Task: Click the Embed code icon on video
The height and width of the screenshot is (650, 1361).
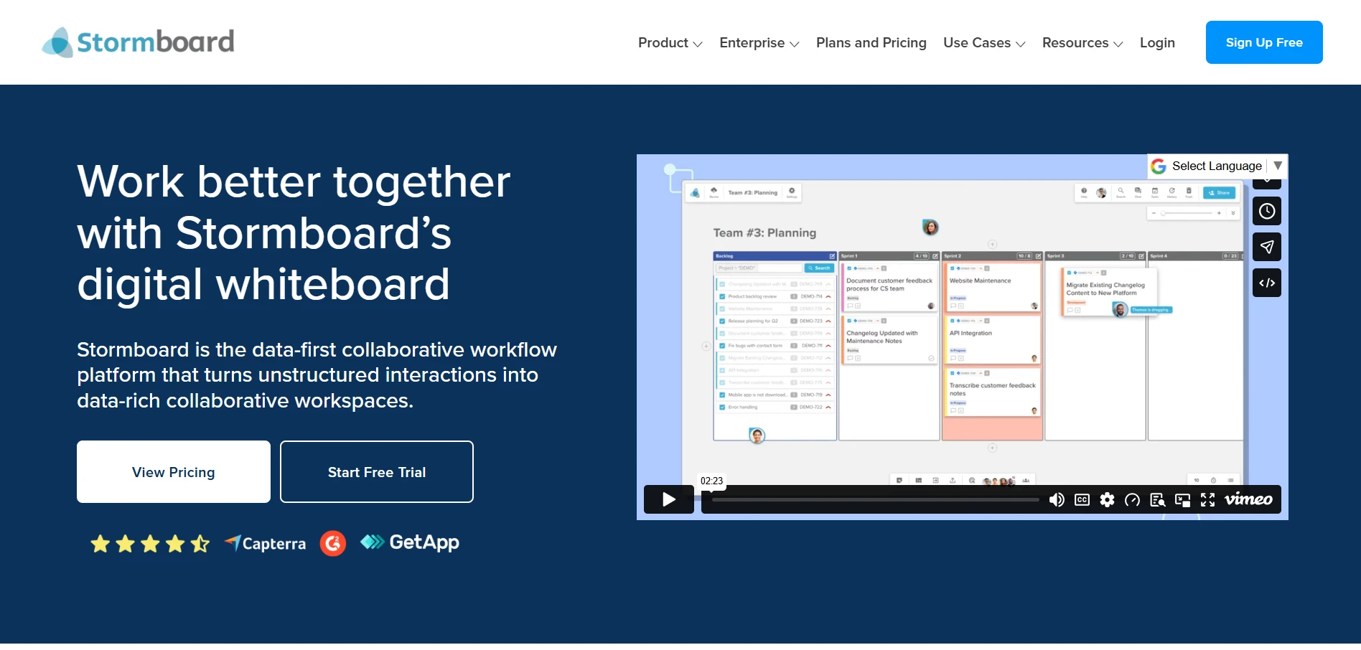Action: [1267, 283]
